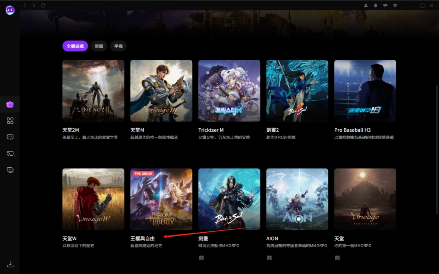
Task: Open the Lineage M (天堂M) cover art
Action: pos(161,91)
